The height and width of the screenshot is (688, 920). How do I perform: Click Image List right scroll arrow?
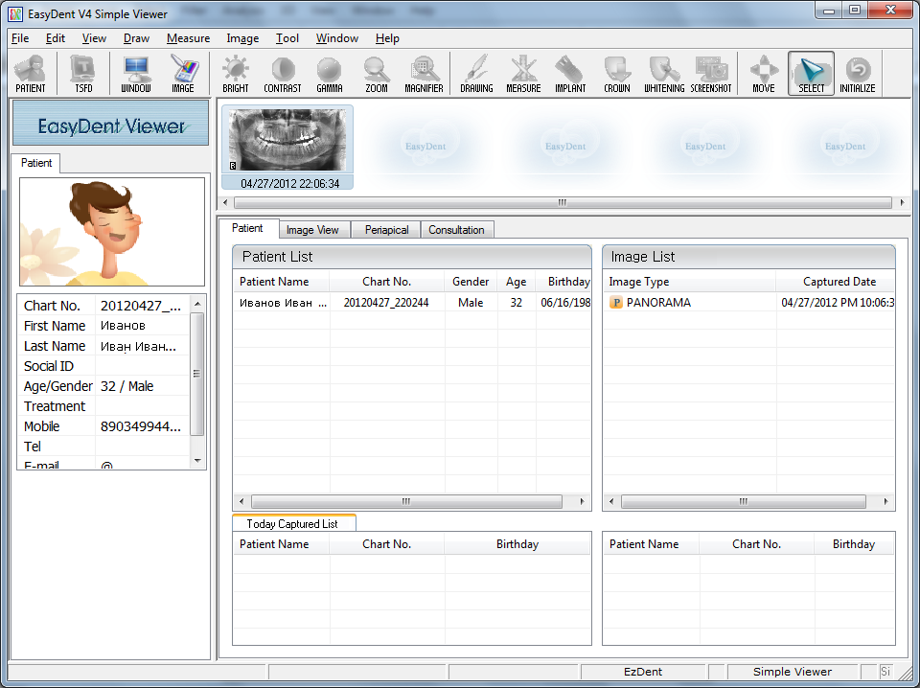pyautogui.click(x=885, y=501)
